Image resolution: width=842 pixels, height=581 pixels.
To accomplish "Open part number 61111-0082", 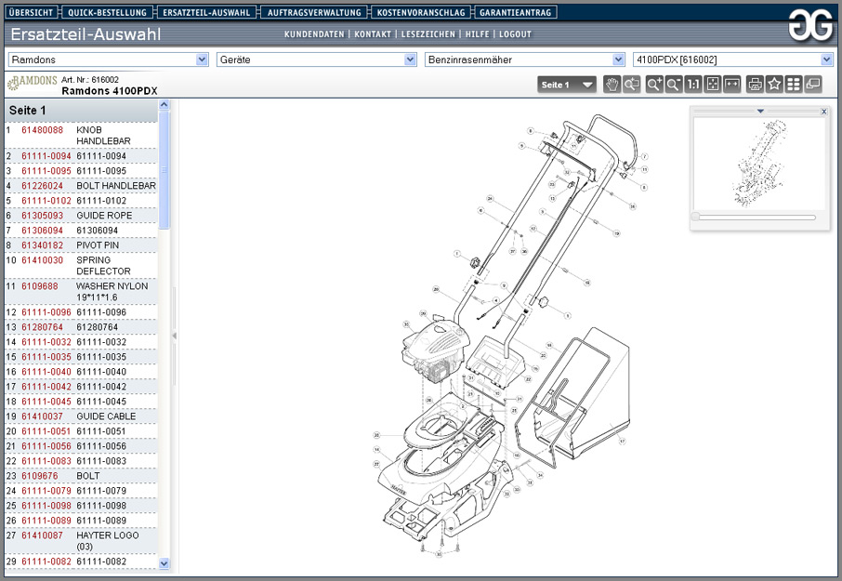I will pyautogui.click(x=46, y=561).
